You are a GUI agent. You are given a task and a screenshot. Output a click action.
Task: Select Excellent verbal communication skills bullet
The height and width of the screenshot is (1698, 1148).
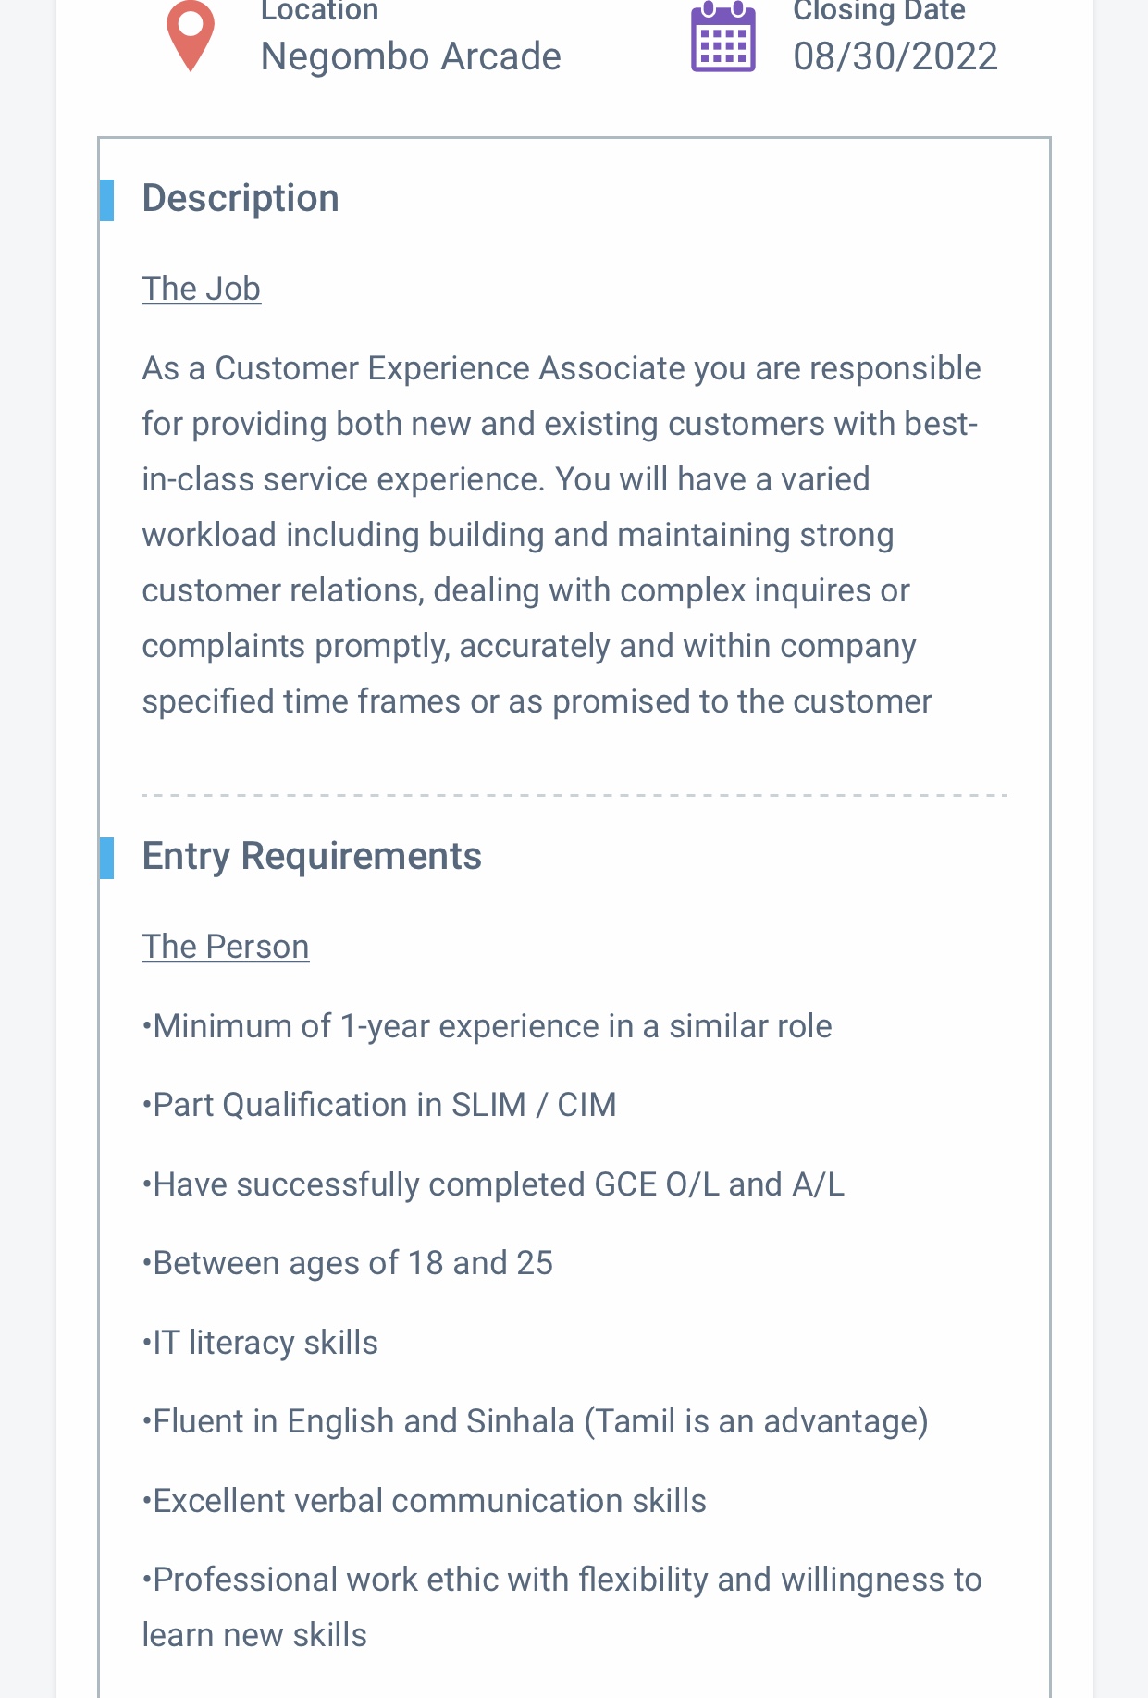(x=425, y=1501)
